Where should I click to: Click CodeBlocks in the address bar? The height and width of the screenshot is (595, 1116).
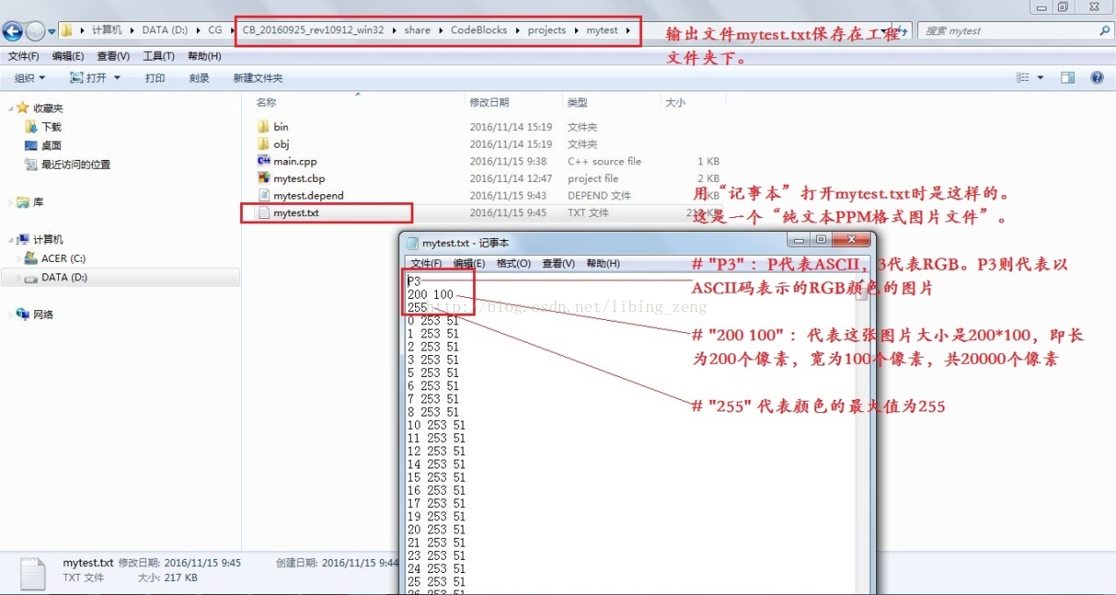[x=479, y=31]
